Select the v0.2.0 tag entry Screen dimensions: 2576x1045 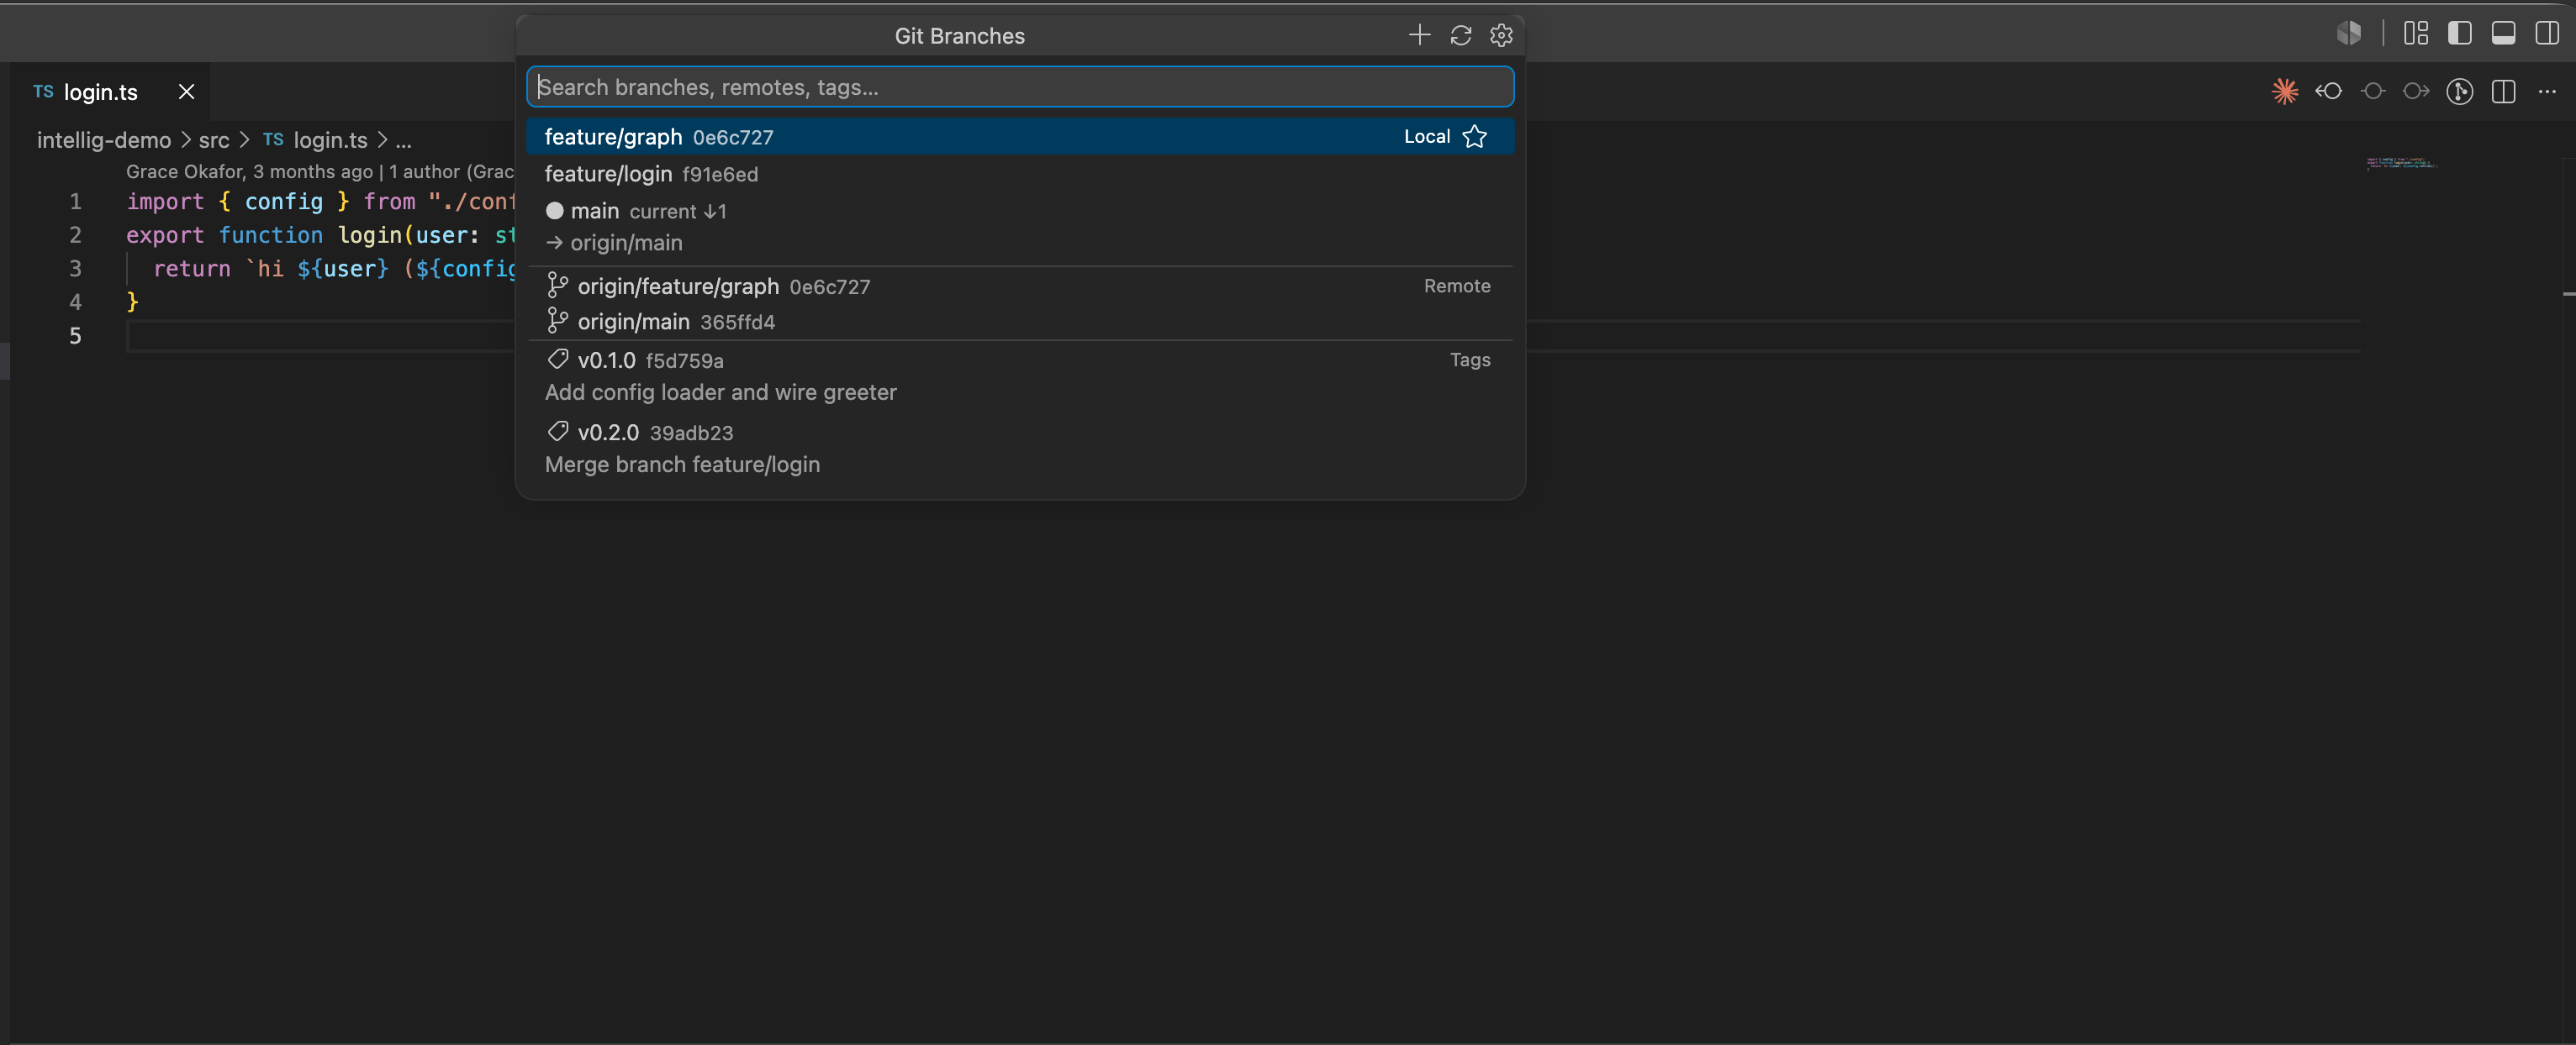(x=1020, y=449)
